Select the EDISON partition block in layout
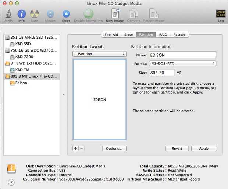The image size is (228, 189). pos(99,99)
